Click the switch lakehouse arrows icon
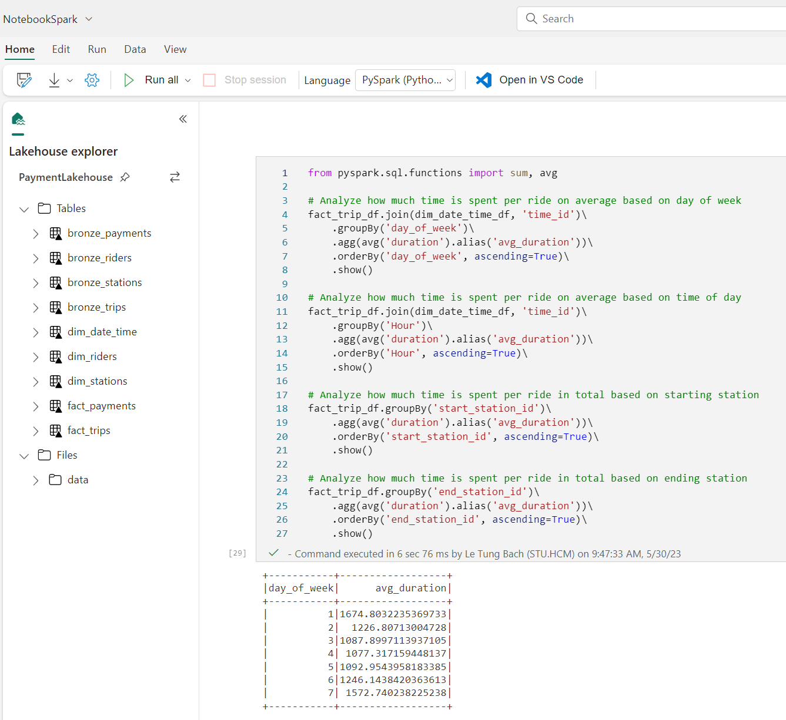786x720 pixels. (x=175, y=177)
